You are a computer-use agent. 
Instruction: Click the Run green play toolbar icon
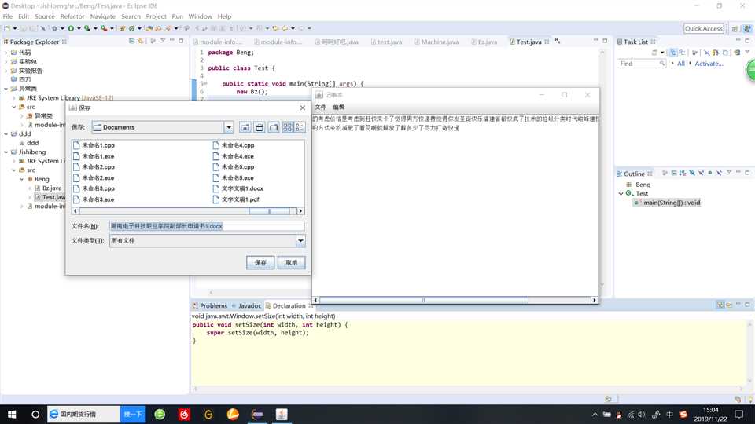[71, 28]
